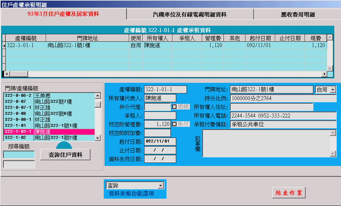Toggle the 免付 checkbox
Image resolution: width=341 pixels, height=206 pixels.
point(174,124)
